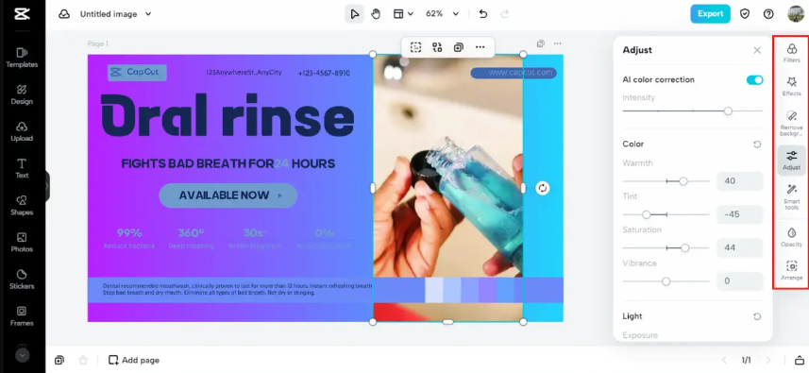The height and width of the screenshot is (373, 809).
Task: Click the Intensity slider
Action: pyautogui.click(x=692, y=110)
